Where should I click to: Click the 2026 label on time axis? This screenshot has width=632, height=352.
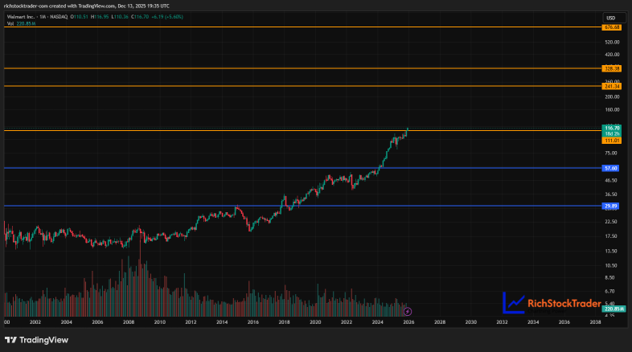click(408, 322)
